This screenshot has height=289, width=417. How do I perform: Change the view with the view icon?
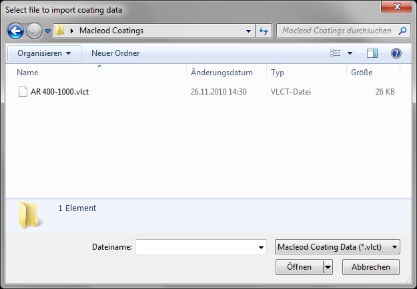[x=336, y=53]
